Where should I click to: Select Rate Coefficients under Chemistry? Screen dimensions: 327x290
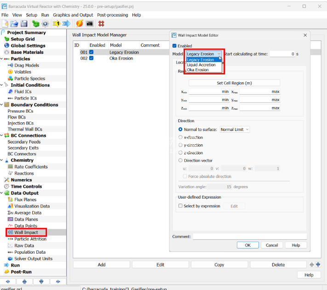(31, 167)
